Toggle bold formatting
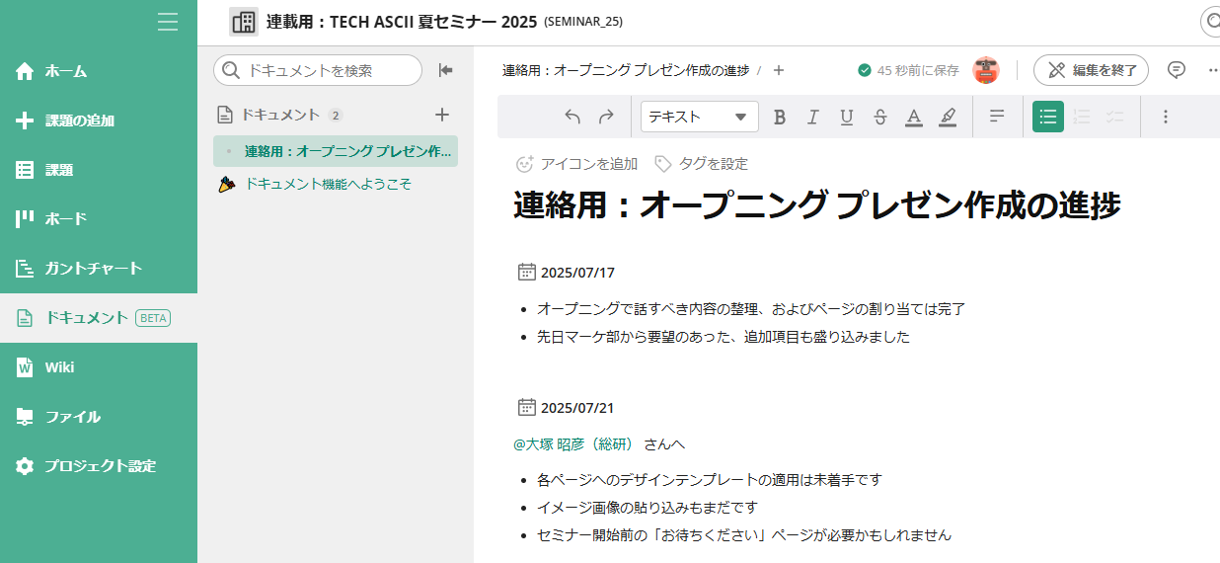 779,117
